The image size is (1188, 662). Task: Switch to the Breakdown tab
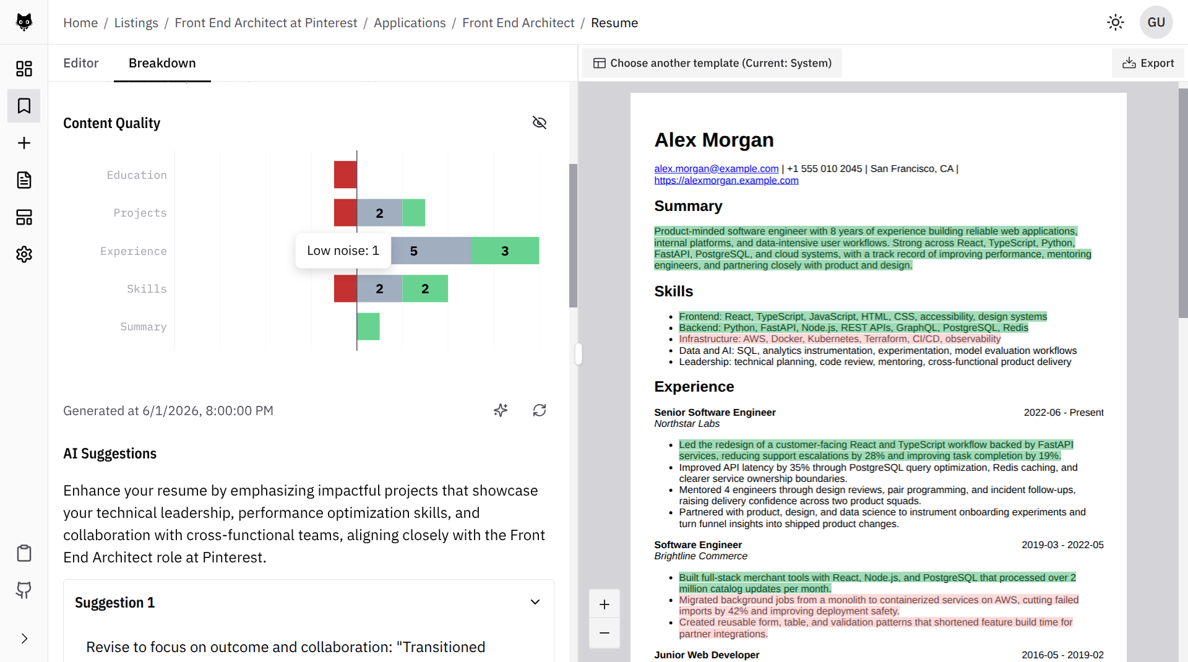(x=162, y=63)
